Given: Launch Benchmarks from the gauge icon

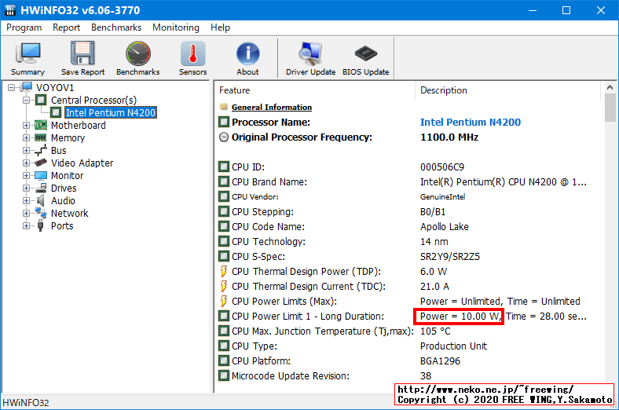Looking at the screenshot, I should (137, 58).
